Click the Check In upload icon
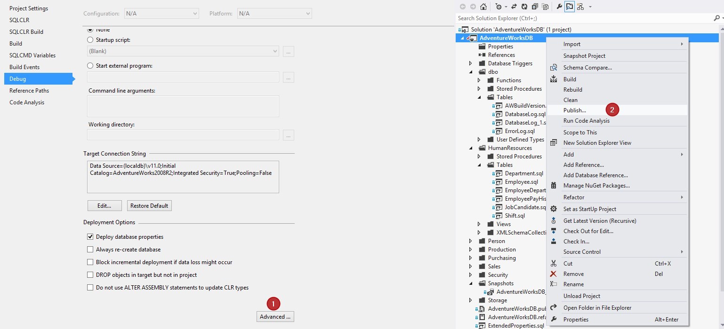Image resolution: width=724 pixels, height=329 pixels. [554, 241]
